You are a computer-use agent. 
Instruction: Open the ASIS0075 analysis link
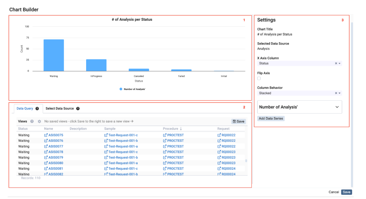pos(56,135)
